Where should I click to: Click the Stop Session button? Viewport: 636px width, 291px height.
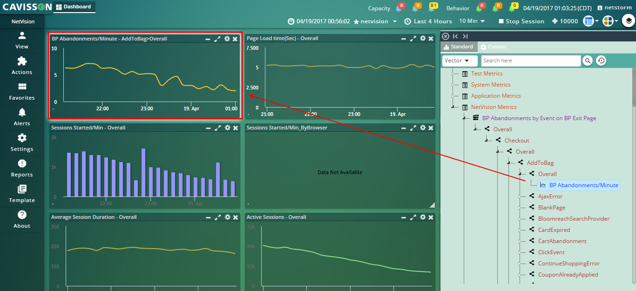coord(521,21)
